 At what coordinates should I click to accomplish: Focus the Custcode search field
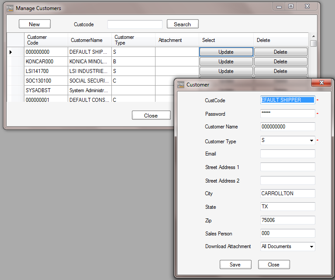135,24
